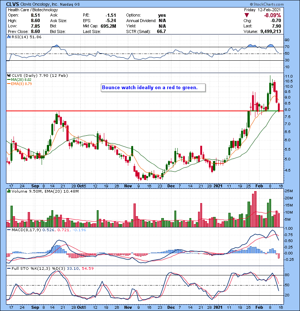Click the 25M volume axis label
300x311 pixels.
[x=289, y=191]
